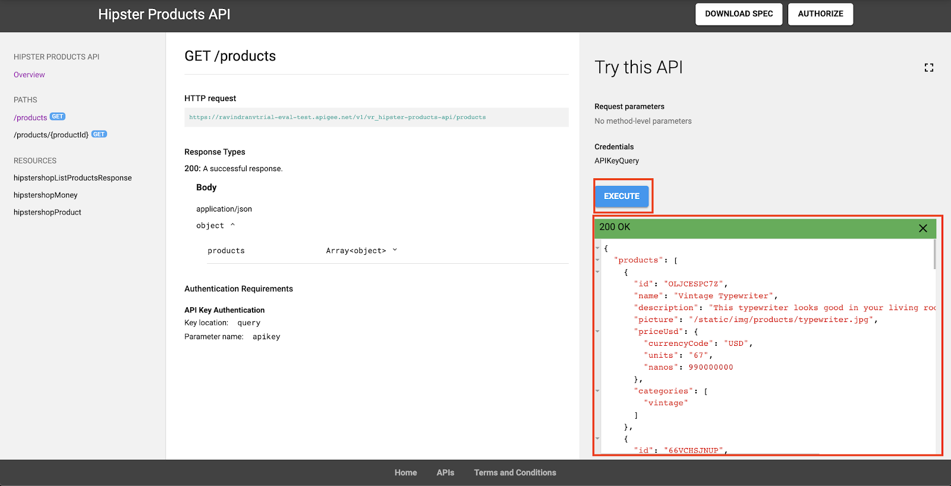
Task: Collapse the "priceUsd" object in the response
Action: tap(597, 332)
